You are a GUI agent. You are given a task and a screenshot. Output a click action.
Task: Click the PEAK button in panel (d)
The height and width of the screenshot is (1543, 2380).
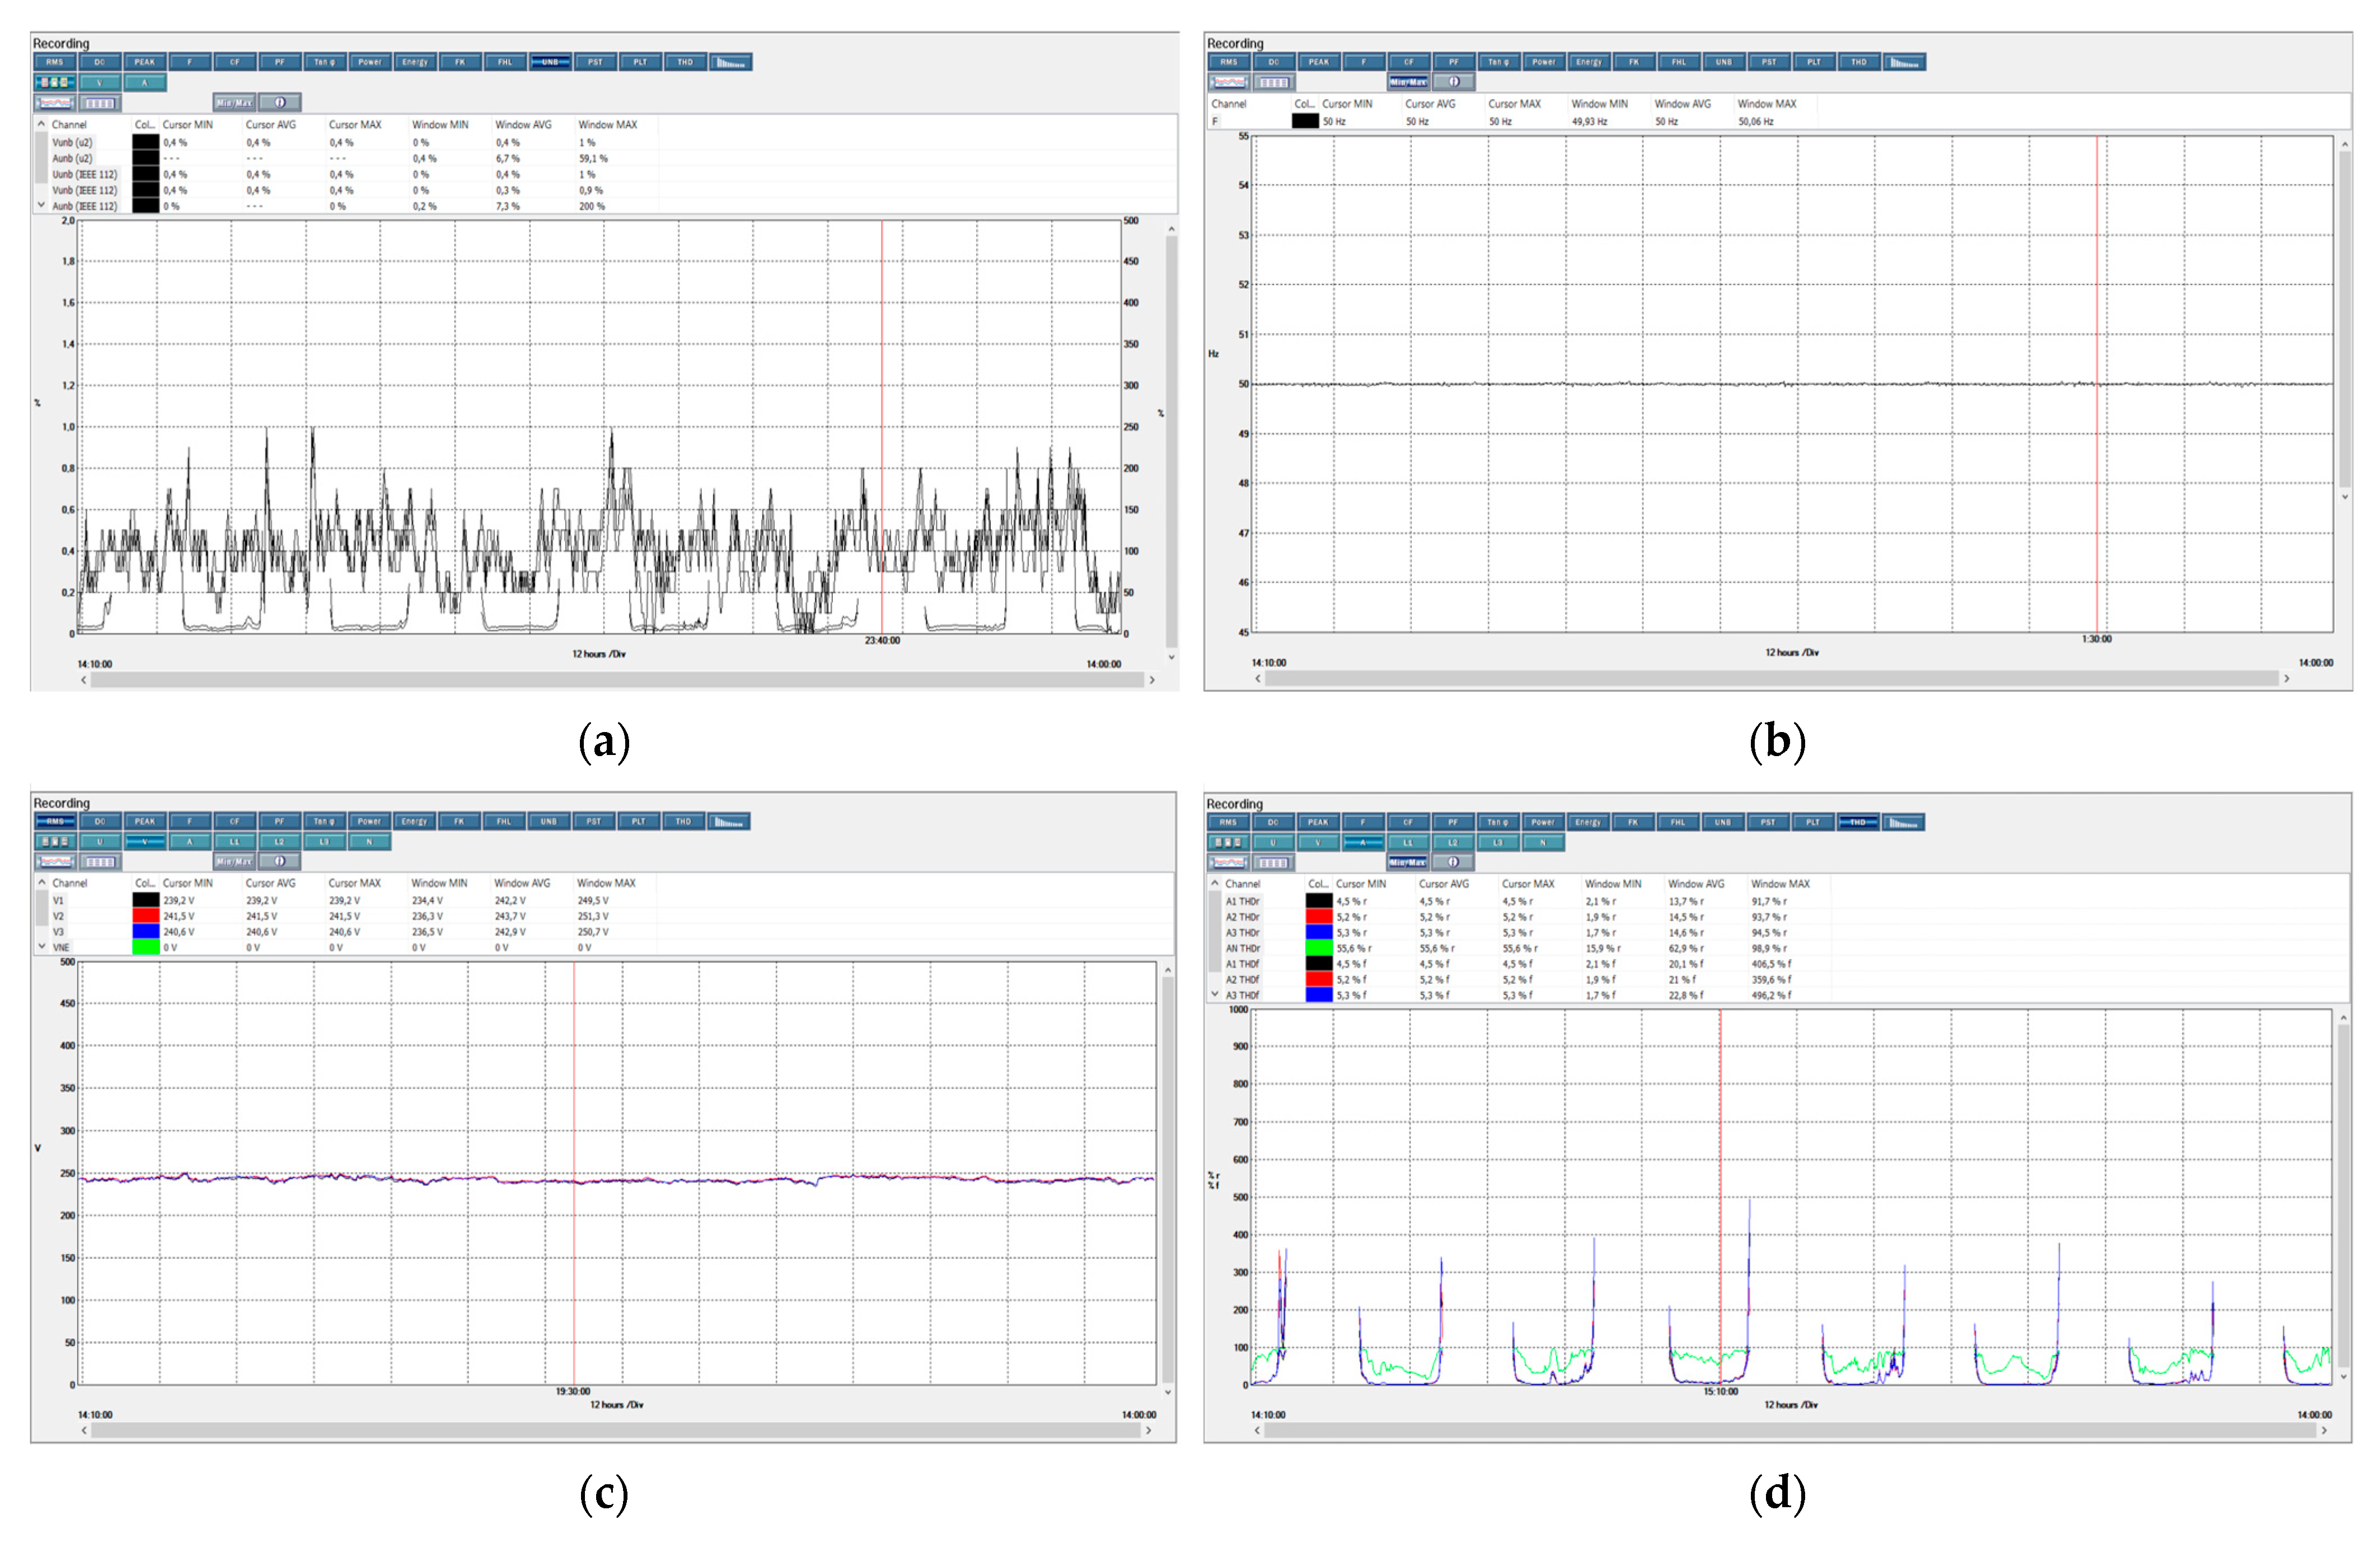(x=1318, y=822)
